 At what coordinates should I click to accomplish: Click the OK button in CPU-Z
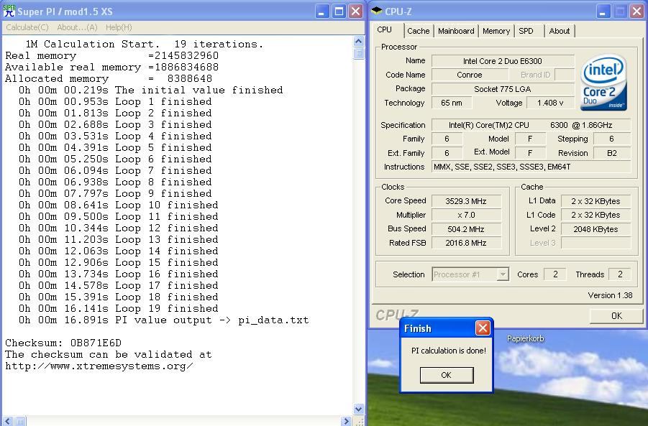tap(616, 316)
